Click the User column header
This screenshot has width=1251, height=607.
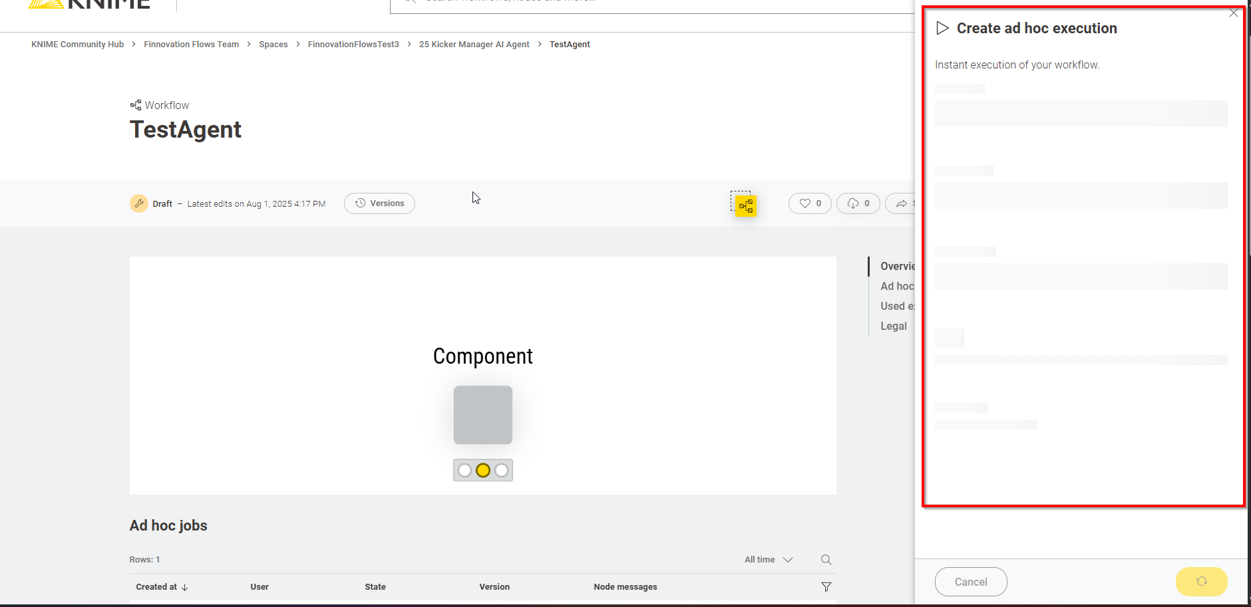click(260, 587)
